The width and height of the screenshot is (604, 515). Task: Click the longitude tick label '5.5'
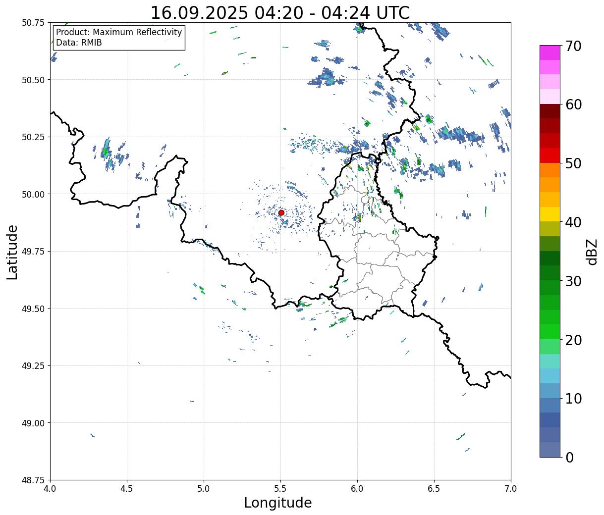(x=280, y=489)
